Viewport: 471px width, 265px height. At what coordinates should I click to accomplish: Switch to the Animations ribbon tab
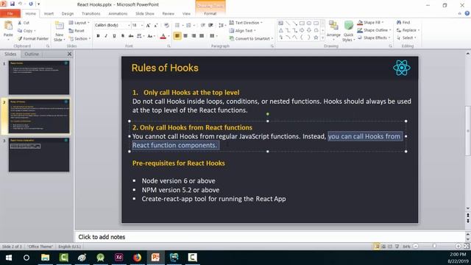[x=118, y=14]
